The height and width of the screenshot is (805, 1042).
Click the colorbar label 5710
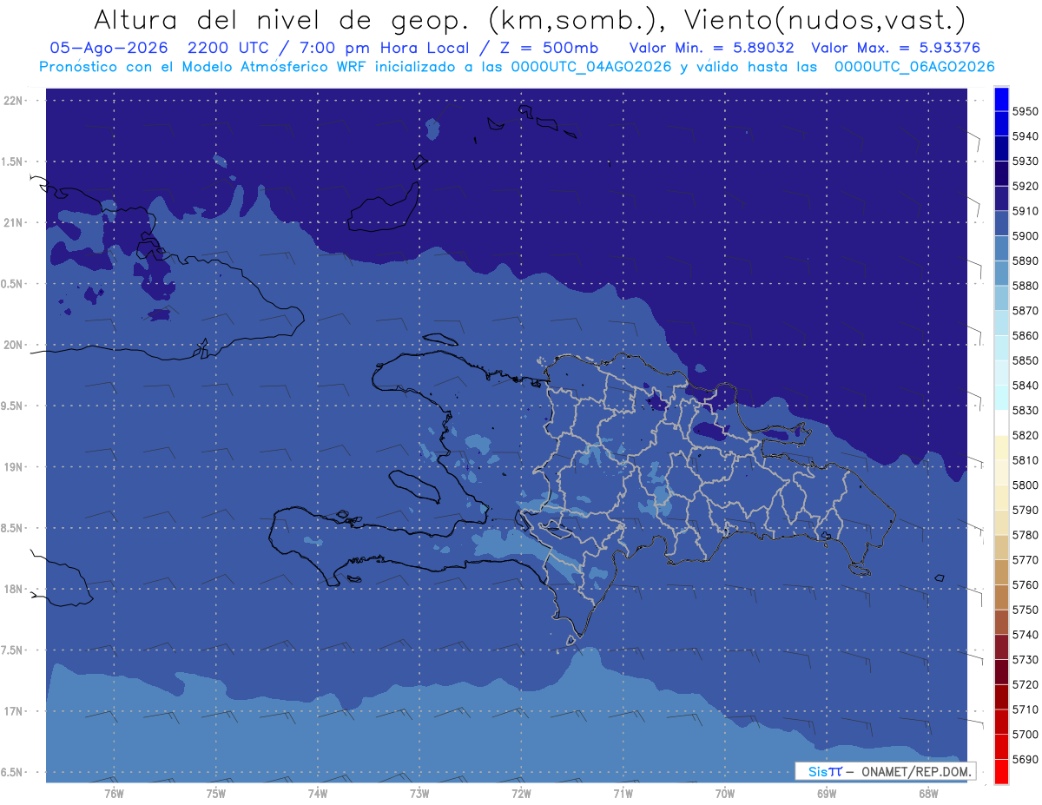coord(1026,709)
